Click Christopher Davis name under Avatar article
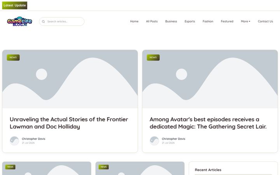 [173, 139]
